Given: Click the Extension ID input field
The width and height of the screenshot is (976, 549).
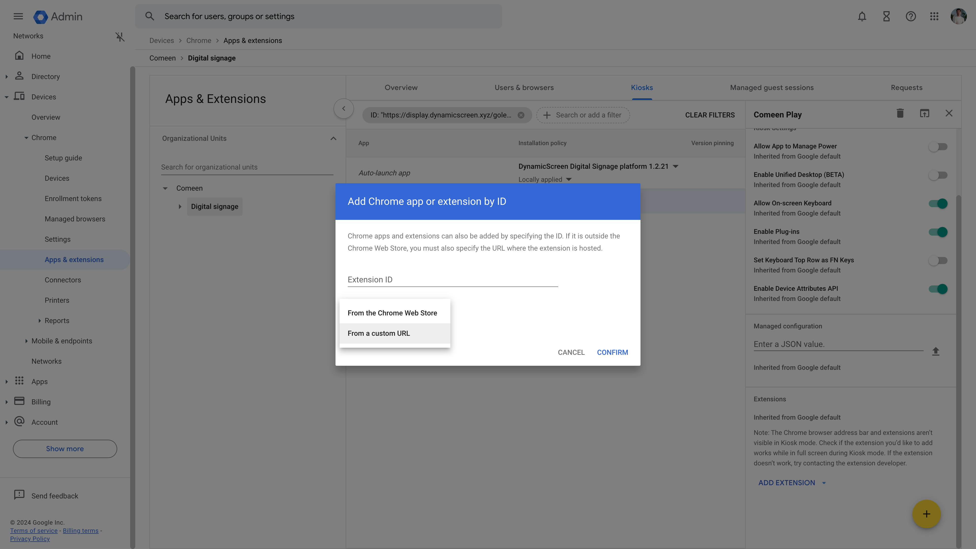Looking at the screenshot, I should point(452,280).
